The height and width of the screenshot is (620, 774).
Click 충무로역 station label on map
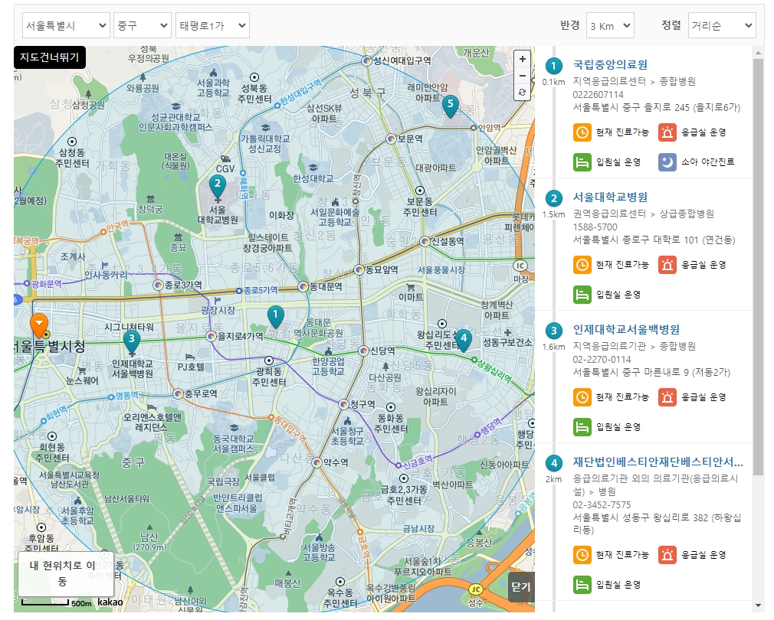201,393
